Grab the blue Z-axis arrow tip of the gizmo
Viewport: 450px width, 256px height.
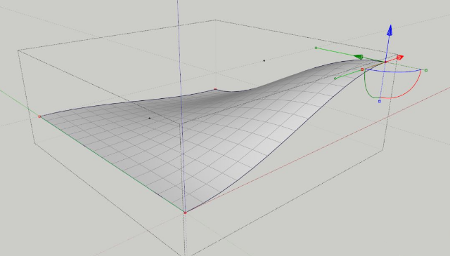[390, 30]
